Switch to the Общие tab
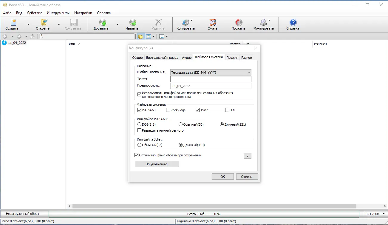 137,58
